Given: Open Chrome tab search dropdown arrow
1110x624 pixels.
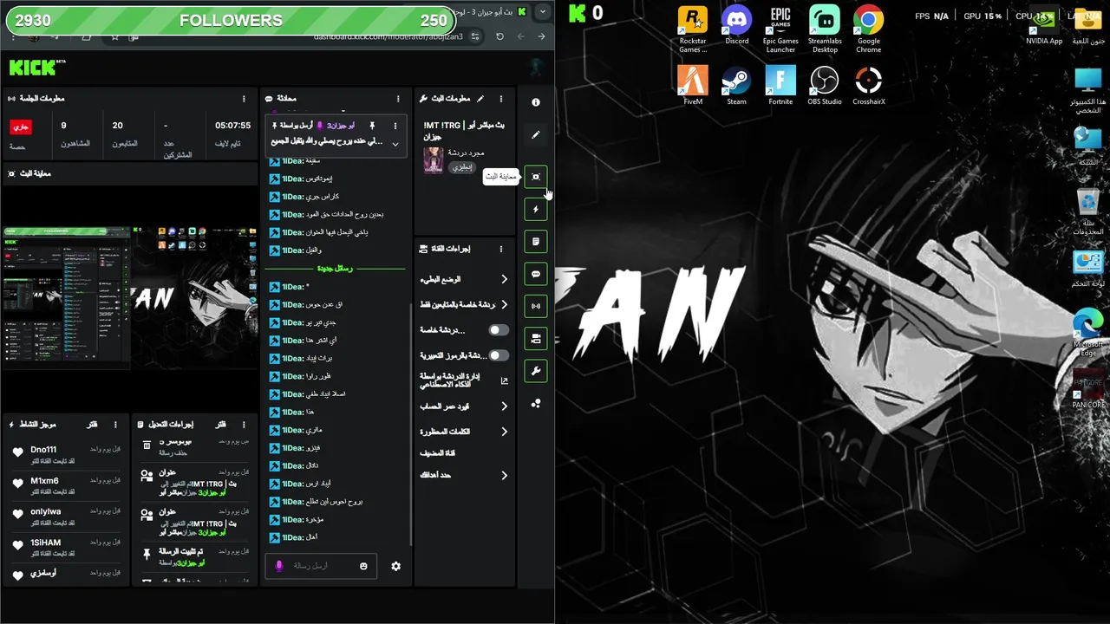Looking at the screenshot, I should pyautogui.click(x=542, y=11).
